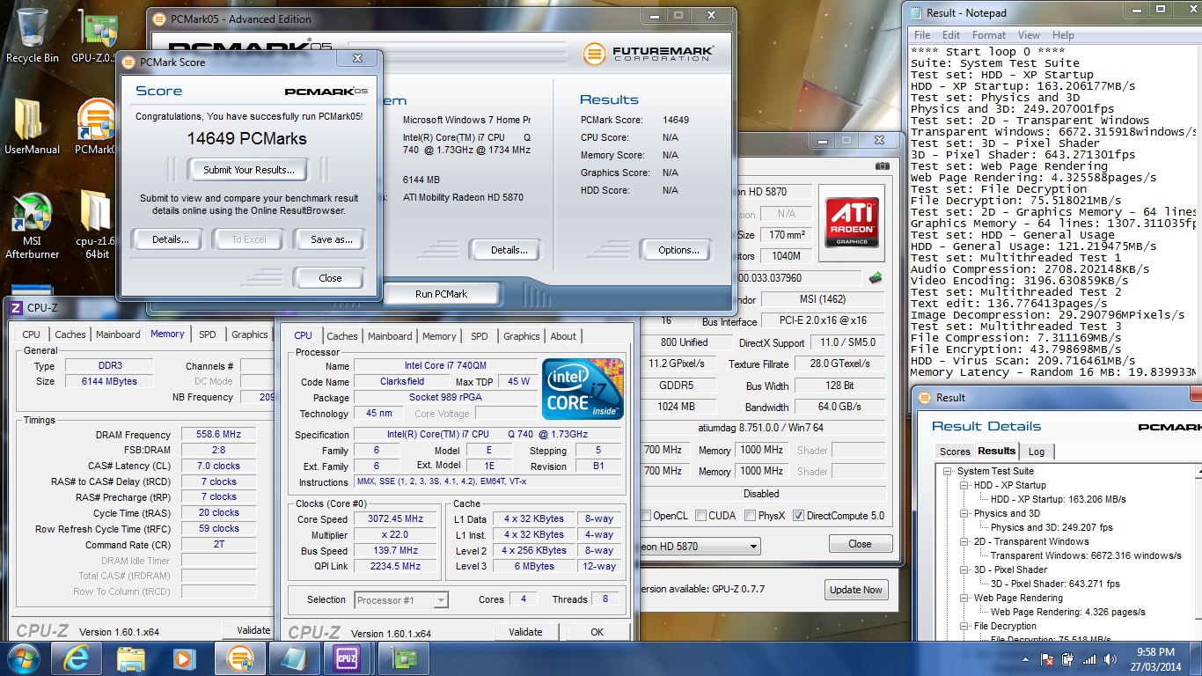The image size is (1202, 676).
Task: Uncheck DirectCompute 5.0 in GPU-Z
Action: [798, 516]
